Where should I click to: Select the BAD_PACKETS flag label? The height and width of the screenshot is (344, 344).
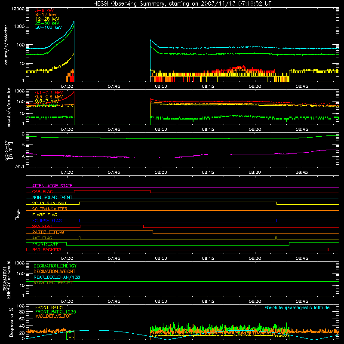coord(47,249)
